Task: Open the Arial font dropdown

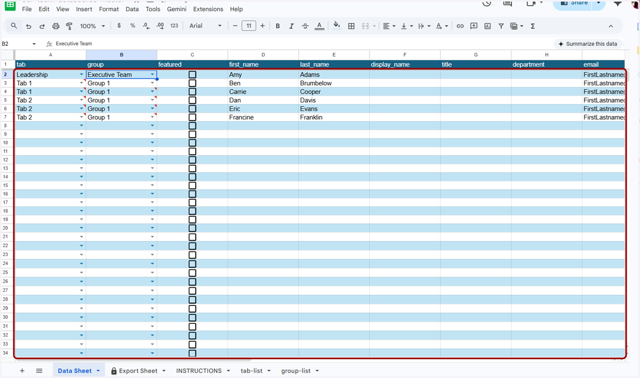Action: tap(206, 26)
